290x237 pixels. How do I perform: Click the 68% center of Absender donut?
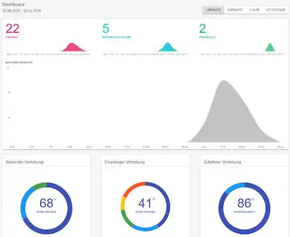coord(46,203)
